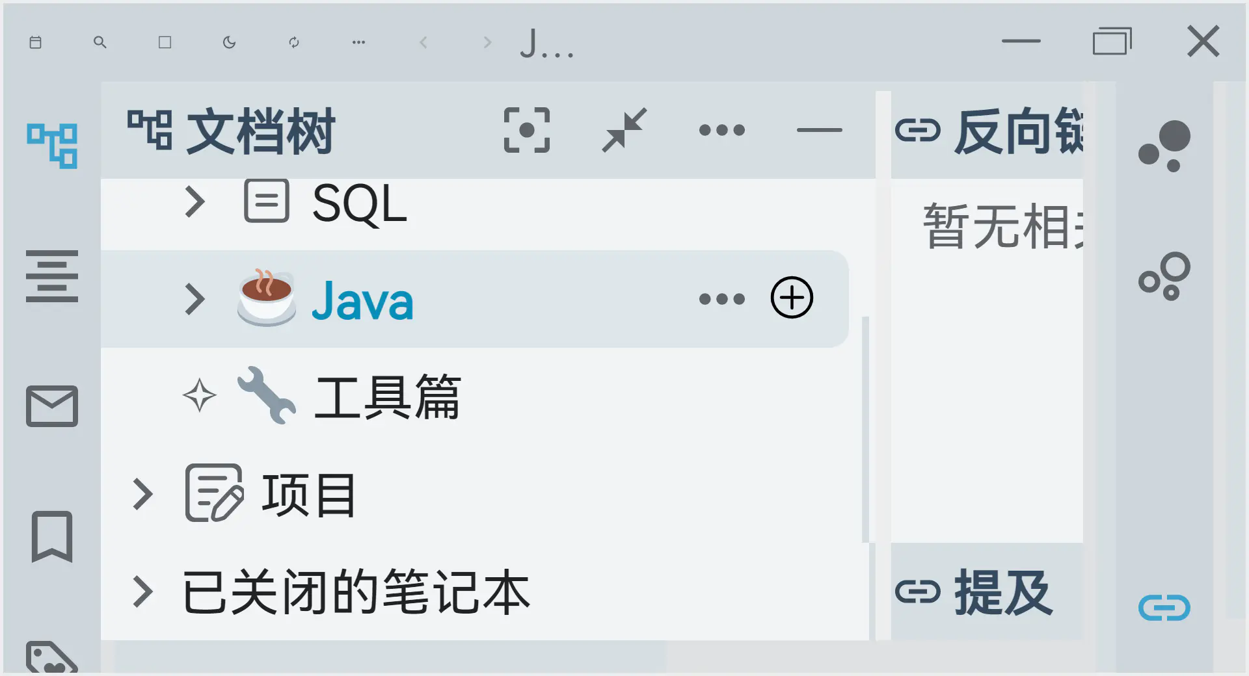Expand the Java document node
The image size is (1249, 676).
click(x=195, y=299)
